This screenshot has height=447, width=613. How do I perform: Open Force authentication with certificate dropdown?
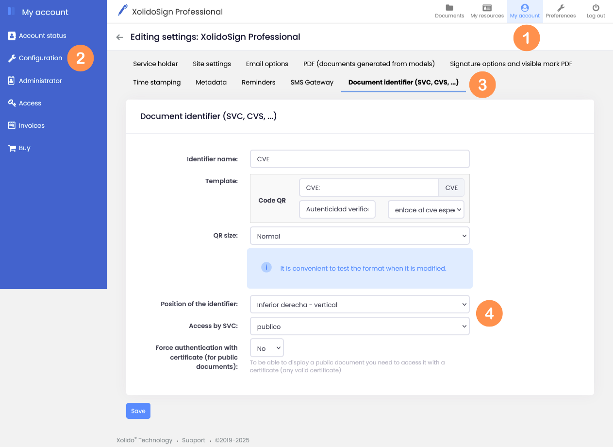coord(267,348)
